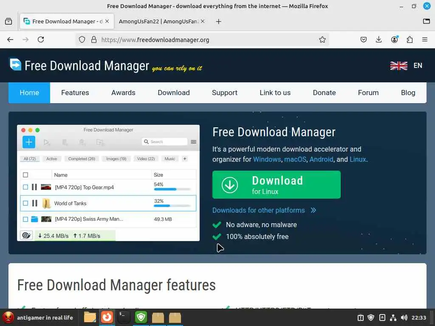The width and height of the screenshot is (435, 326).
Task: Click the list all tabs icon top right
Action: 427,21
